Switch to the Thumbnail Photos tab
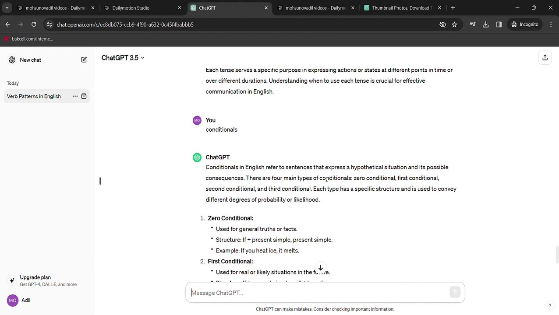The height and width of the screenshot is (315, 559). [x=402, y=8]
